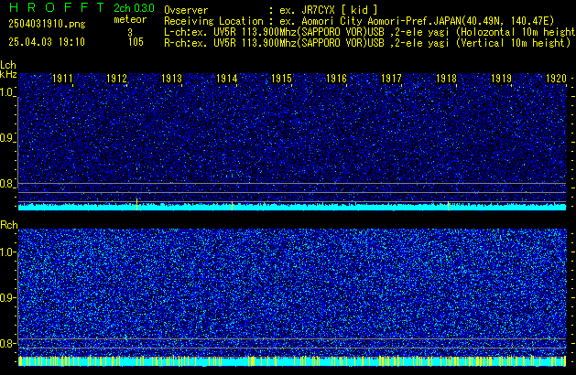The image size is (576, 375).
Task: Click the 0.9 frequency label on Rch axis
Action: [x=7, y=297]
